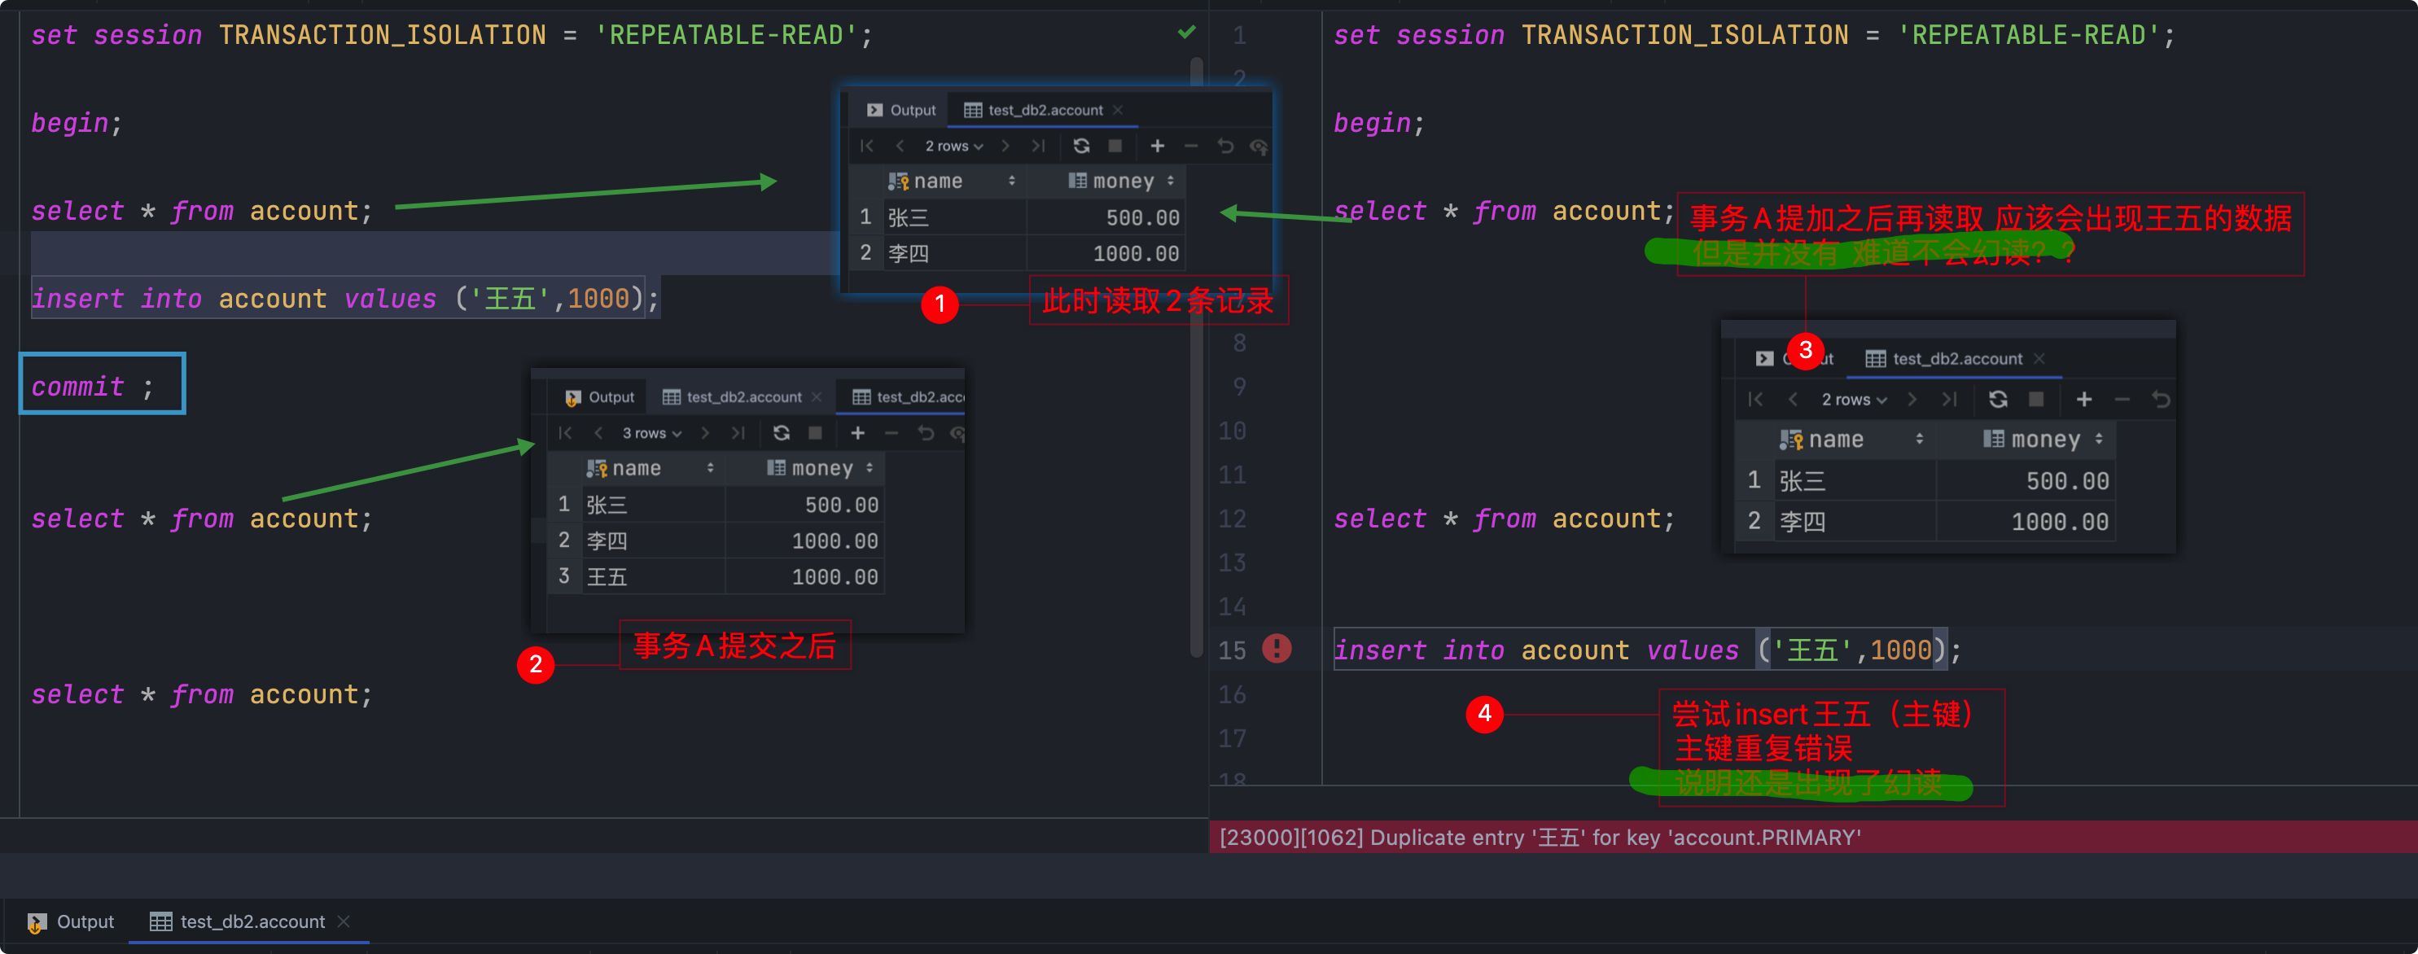2418x954 pixels.
Task: Click the green checkmark inspection icon in editor
Action: (1186, 33)
